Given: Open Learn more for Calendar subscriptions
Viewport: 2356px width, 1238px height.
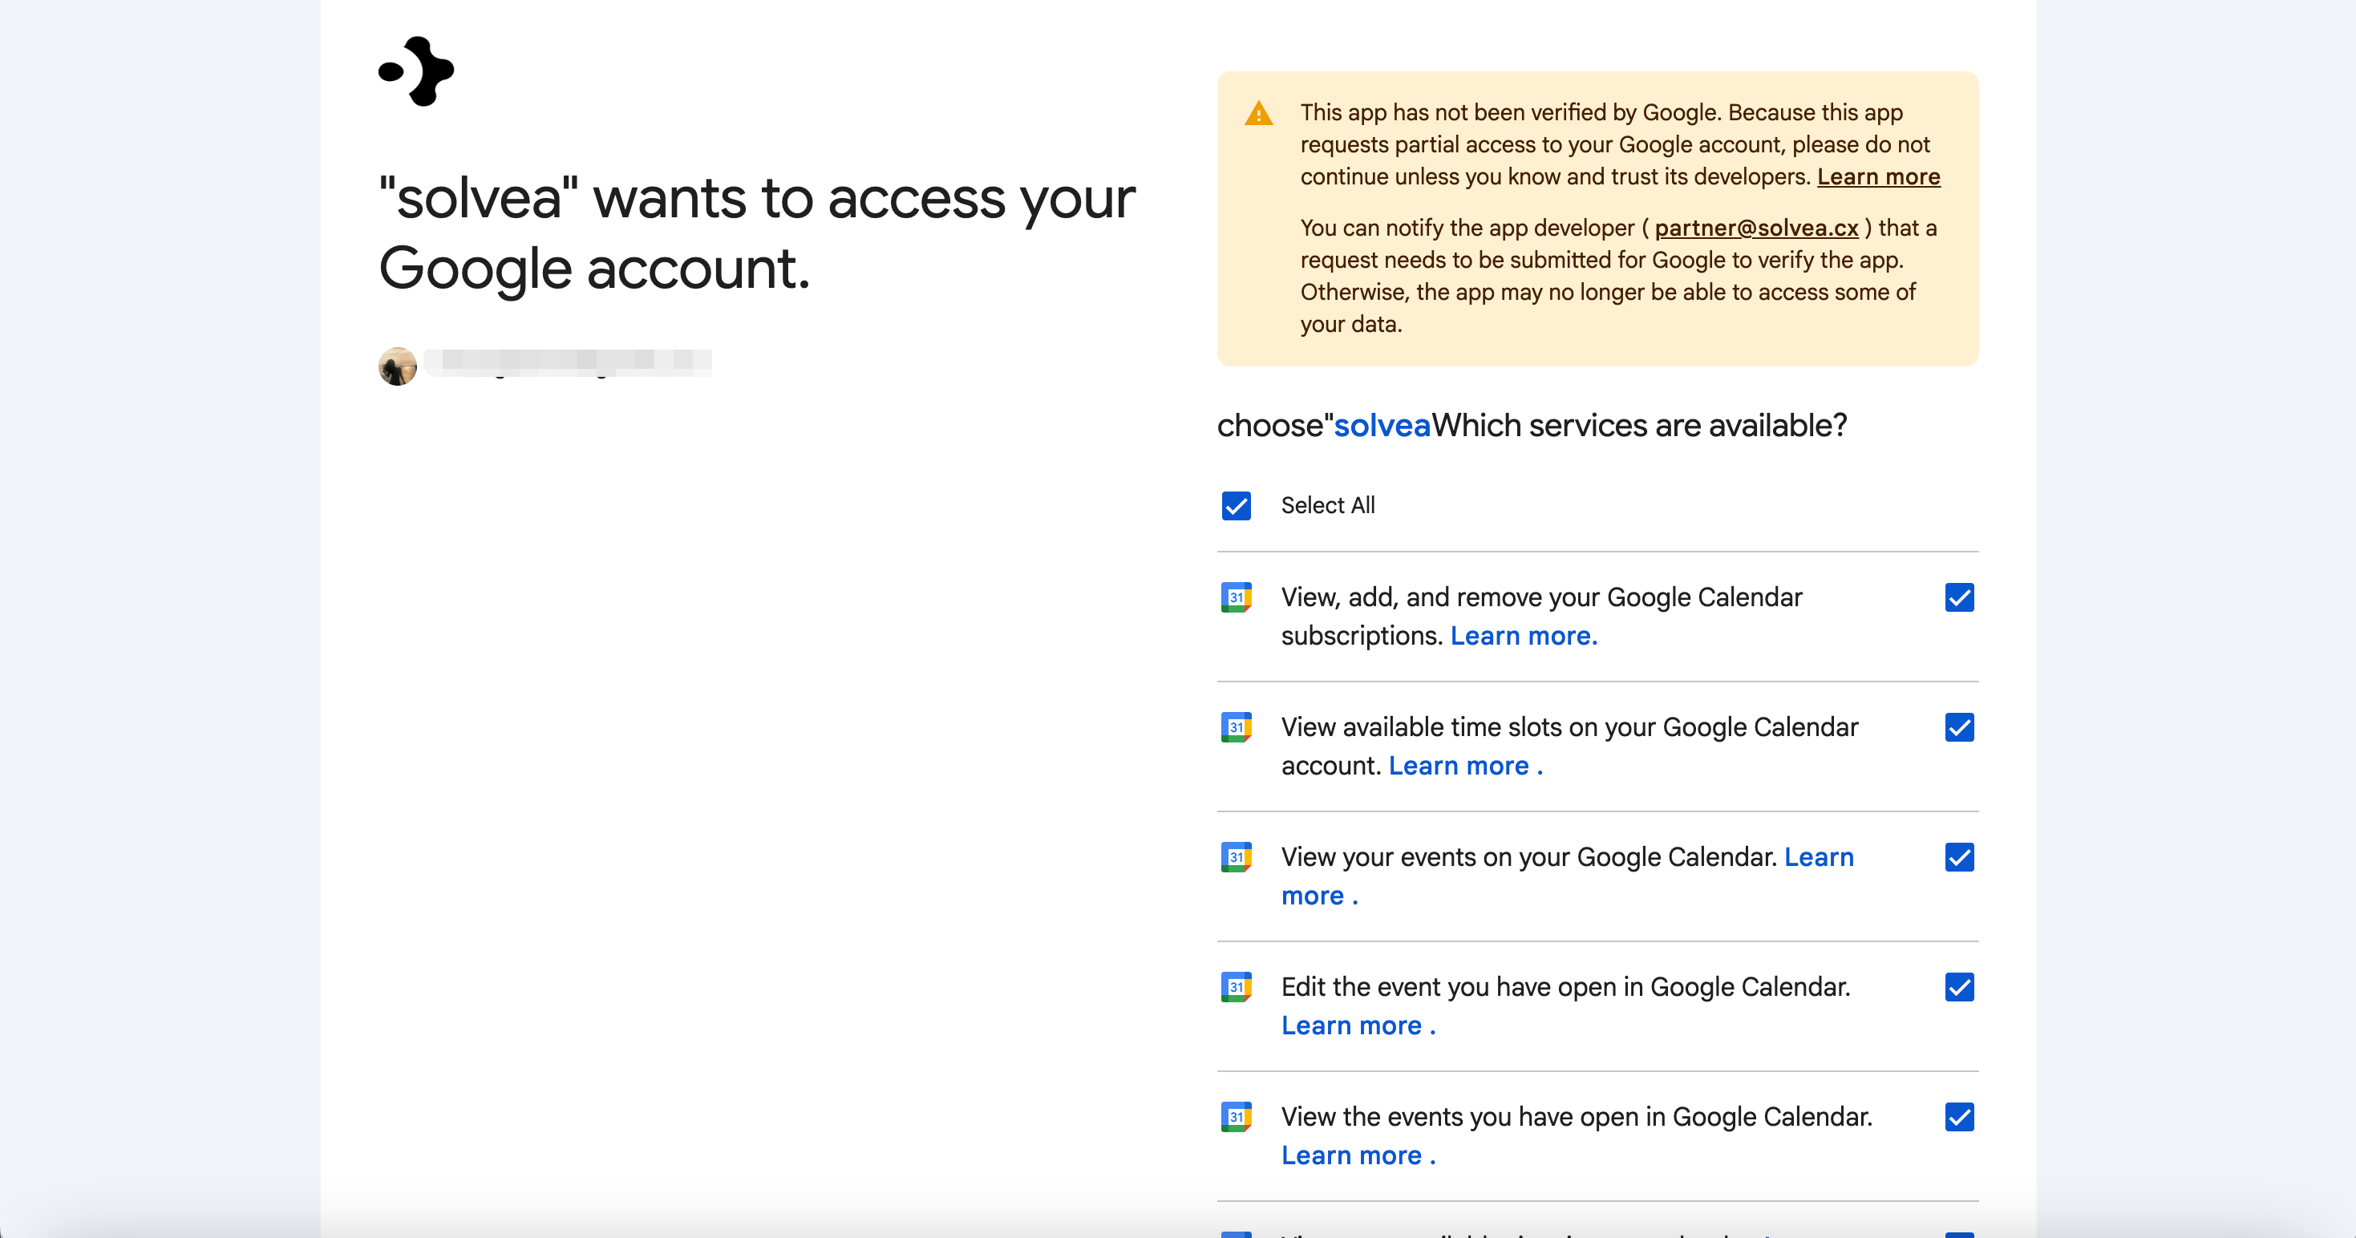Looking at the screenshot, I should 1523,637.
